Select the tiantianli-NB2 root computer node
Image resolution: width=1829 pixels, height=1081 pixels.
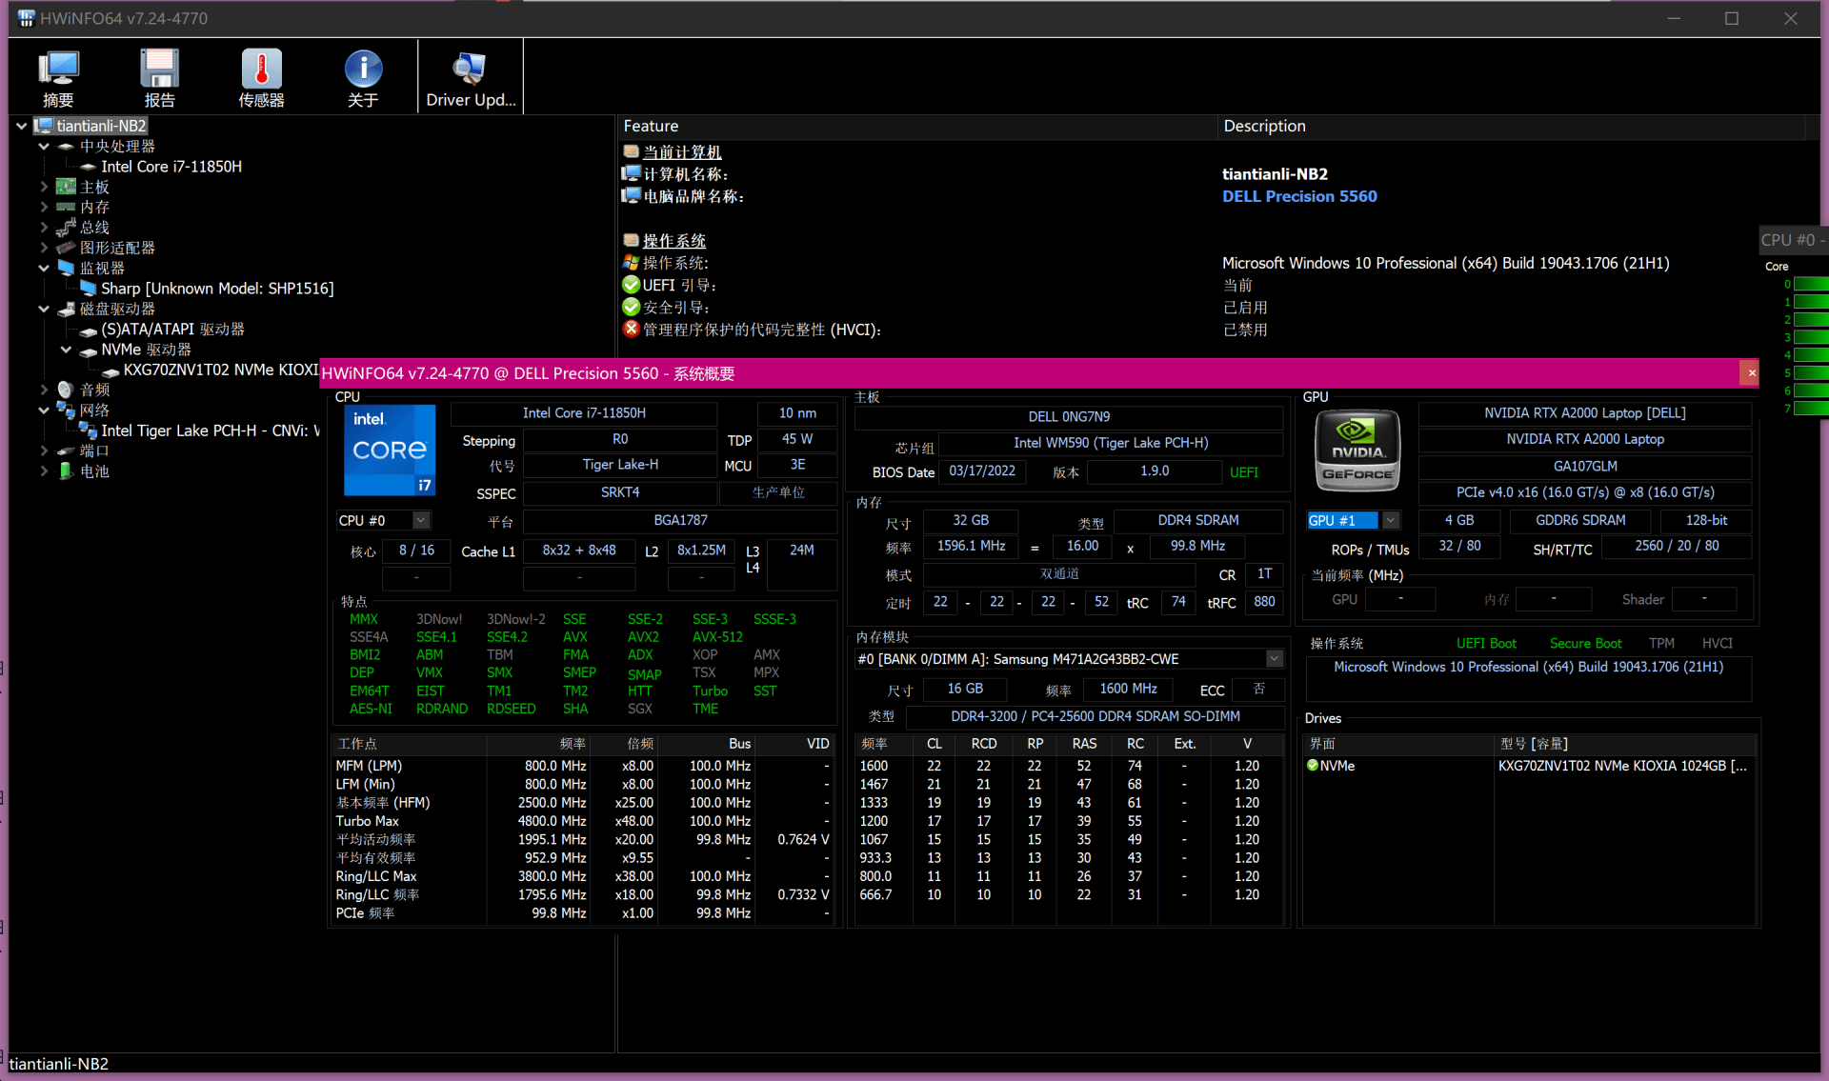pos(101,126)
